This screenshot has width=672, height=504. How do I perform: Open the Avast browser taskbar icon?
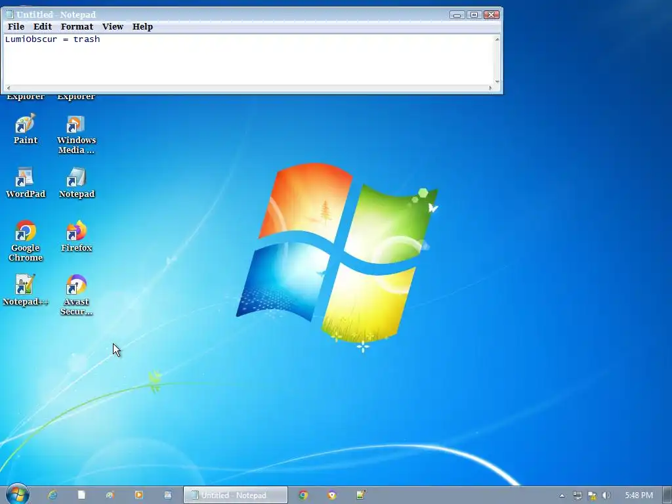(331, 495)
